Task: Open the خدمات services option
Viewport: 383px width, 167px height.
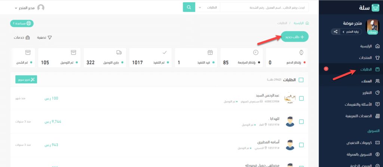Action: pyautogui.click(x=22, y=38)
